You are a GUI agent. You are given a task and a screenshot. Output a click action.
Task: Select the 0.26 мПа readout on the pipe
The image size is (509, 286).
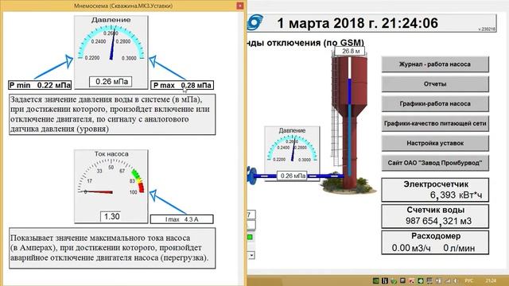pyautogui.click(x=292, y=176)
